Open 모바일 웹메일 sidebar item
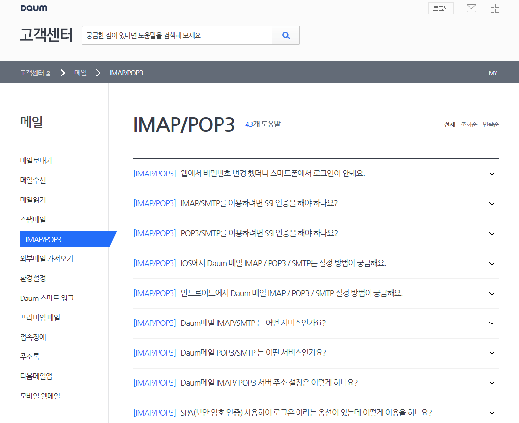519x423 pixels. pyautogui.click(x=40, y=396)
